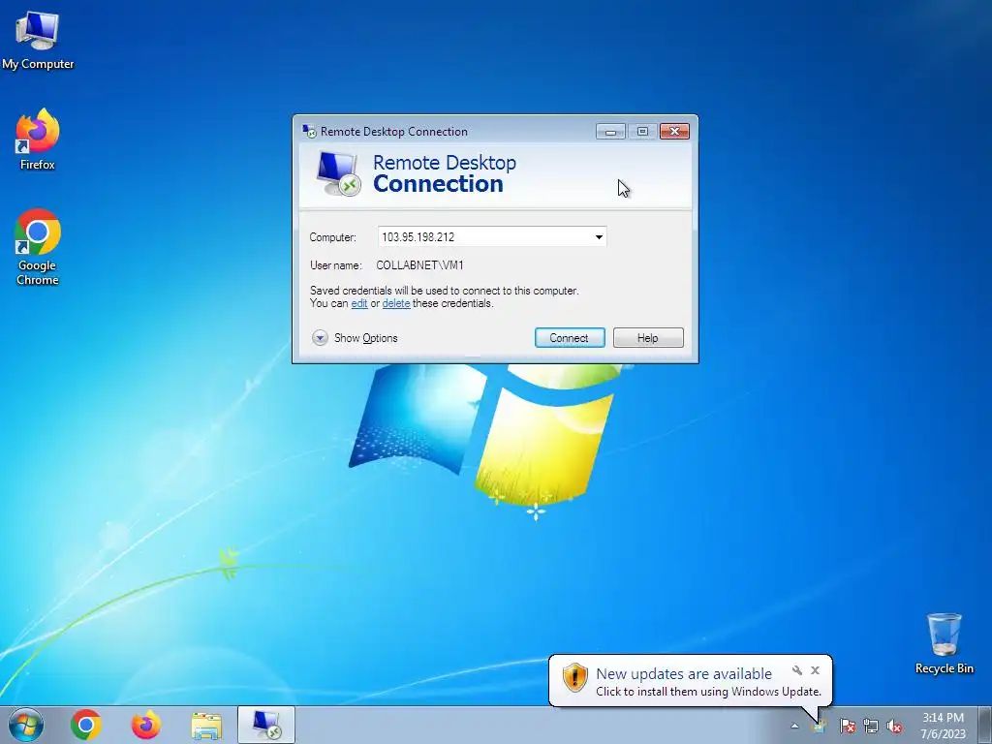The width and height of the screenshot is (992, 744).
Task: Click the wrench icon in update notification
Action: pos(797,670)
